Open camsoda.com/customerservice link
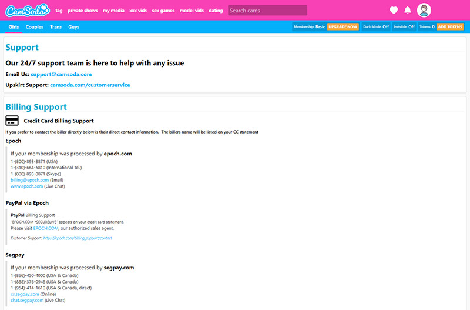The height and width of the screenshot is (310, 470). (90, 85)
